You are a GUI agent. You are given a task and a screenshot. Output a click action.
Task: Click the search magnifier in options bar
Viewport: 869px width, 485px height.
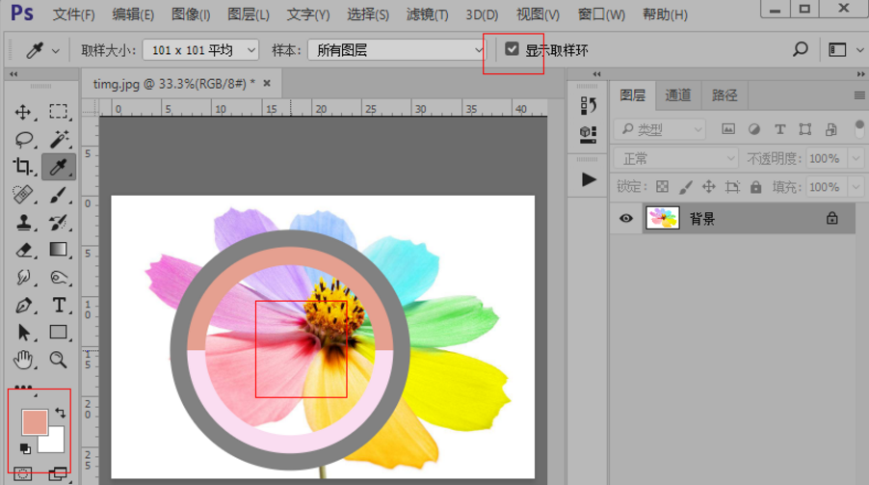[800, 49]
